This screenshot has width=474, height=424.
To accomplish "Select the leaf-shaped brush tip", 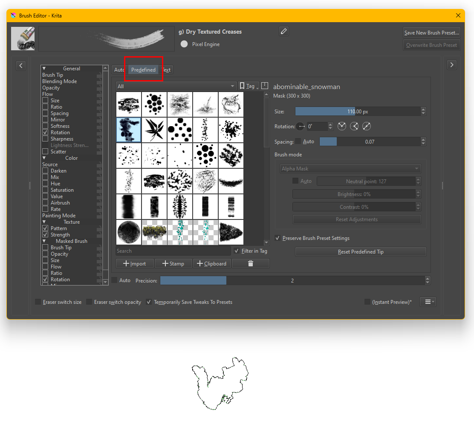I will click(x=154, y=130).
